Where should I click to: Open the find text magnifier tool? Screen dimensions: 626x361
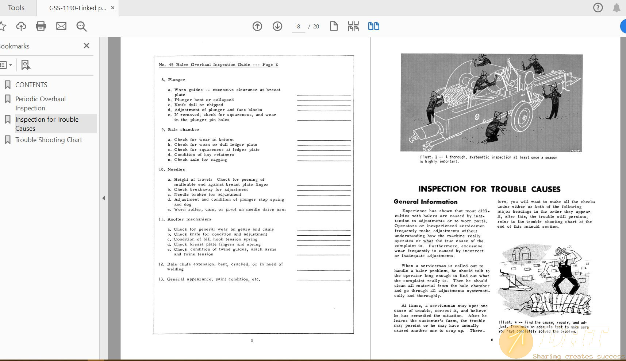[81, 26]
